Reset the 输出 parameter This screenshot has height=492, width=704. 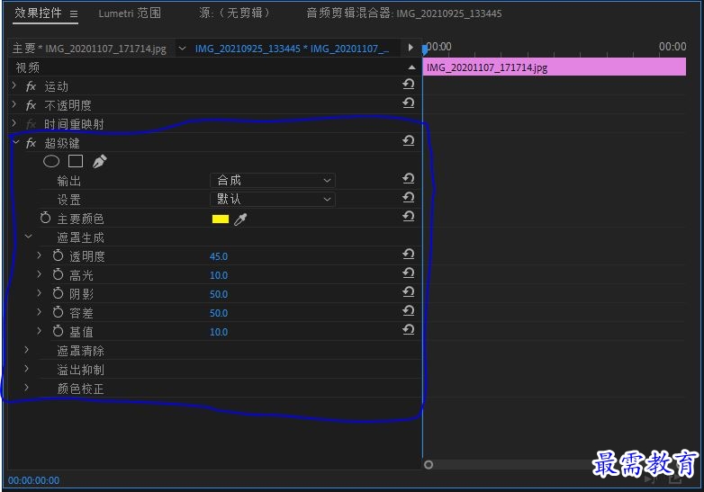(x=408, y=178)
